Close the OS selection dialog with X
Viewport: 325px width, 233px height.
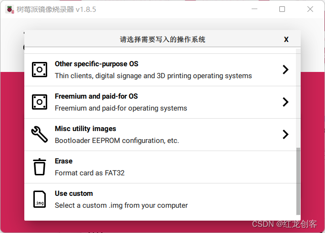pos(286,40)
